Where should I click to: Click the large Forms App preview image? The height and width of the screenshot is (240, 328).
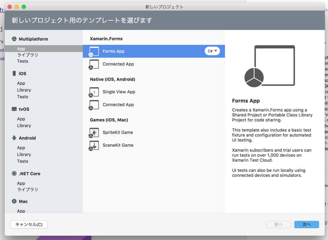270,66
